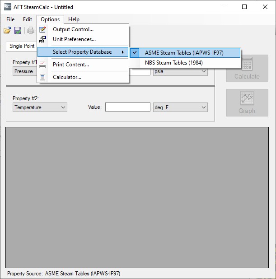Click the Print Content icon in menu
The image size is (276, 279).
[x=42, y=65]
